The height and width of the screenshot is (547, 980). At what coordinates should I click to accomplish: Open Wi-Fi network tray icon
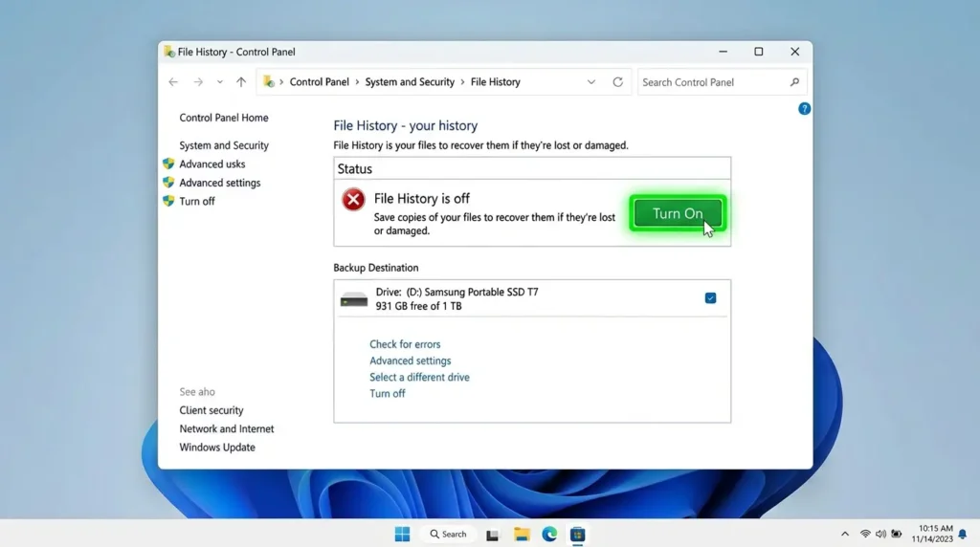click(x=865, y=535)
